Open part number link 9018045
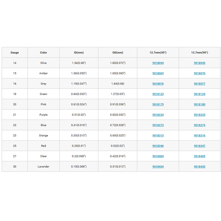The height and width of the screenshot is (221, 221). point(199,63)
